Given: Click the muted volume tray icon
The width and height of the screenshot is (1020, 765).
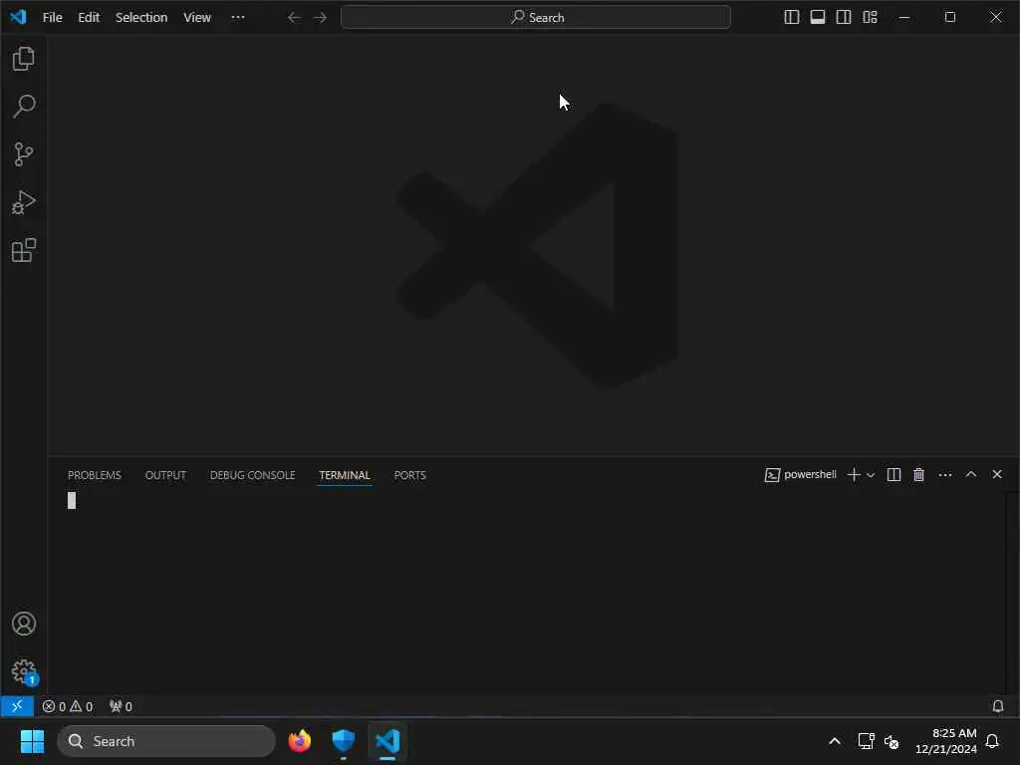Looking at the screenshot, I should pos(892,741).
